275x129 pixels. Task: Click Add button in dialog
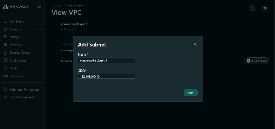pos(191,93)
